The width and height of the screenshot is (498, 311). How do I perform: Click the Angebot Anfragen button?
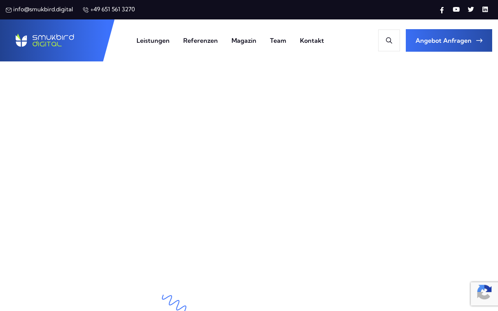click(x=449, y=40)
